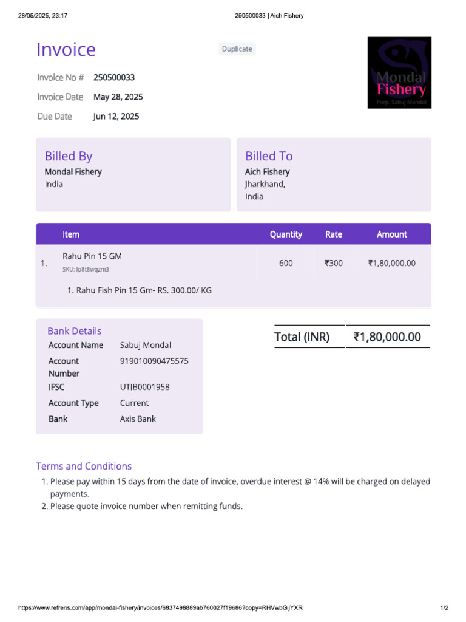Click the invoice date May 28, 2025
Image resolution: width=466 pixels, height=622 pixels.
(x=118, y=97)
